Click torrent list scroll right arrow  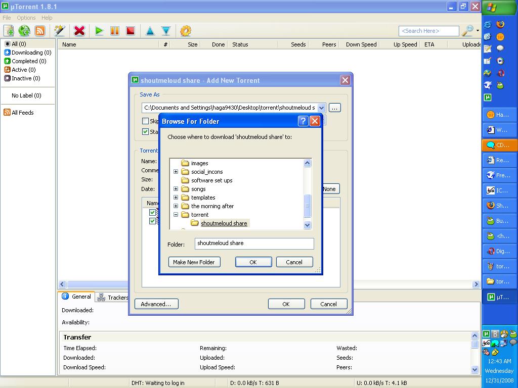point(476,284)
